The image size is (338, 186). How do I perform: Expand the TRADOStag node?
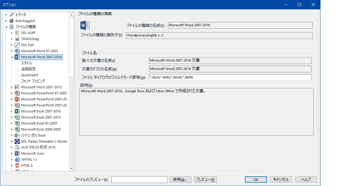pyautogui.click(x=12, y=39)
